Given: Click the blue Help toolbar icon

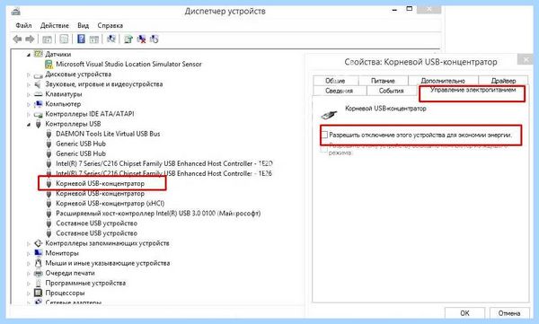Looking at the screenshot, I should click(x=81, y=39).
